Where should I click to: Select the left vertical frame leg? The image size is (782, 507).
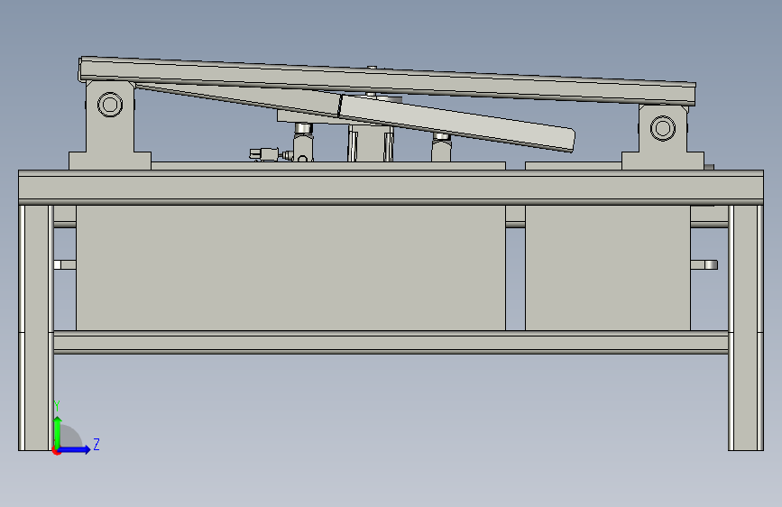tap(36, 327)
